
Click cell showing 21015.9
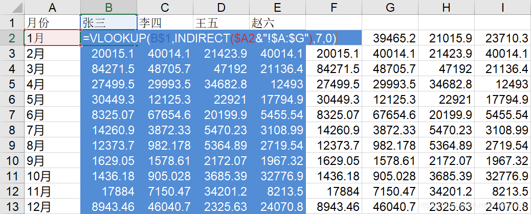click(x=446, y=38)
